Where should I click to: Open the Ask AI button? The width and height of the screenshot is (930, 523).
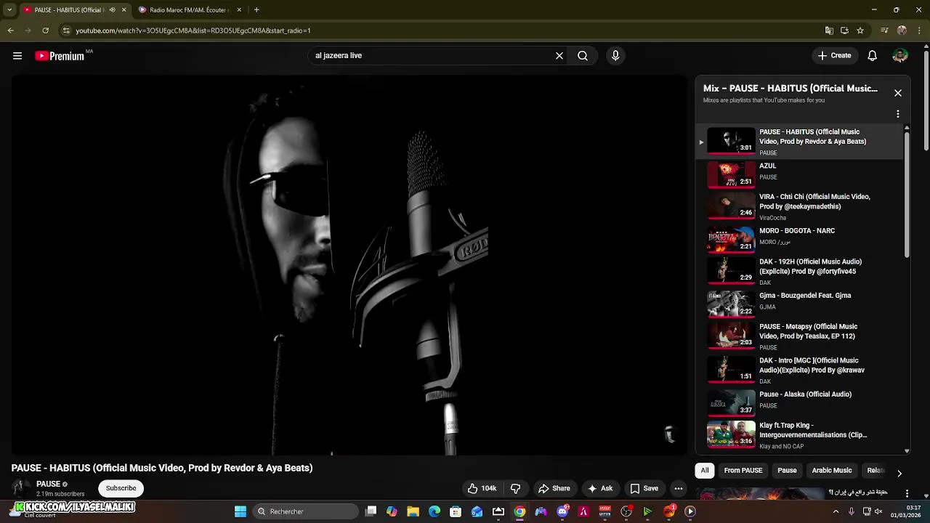[600, 489]
